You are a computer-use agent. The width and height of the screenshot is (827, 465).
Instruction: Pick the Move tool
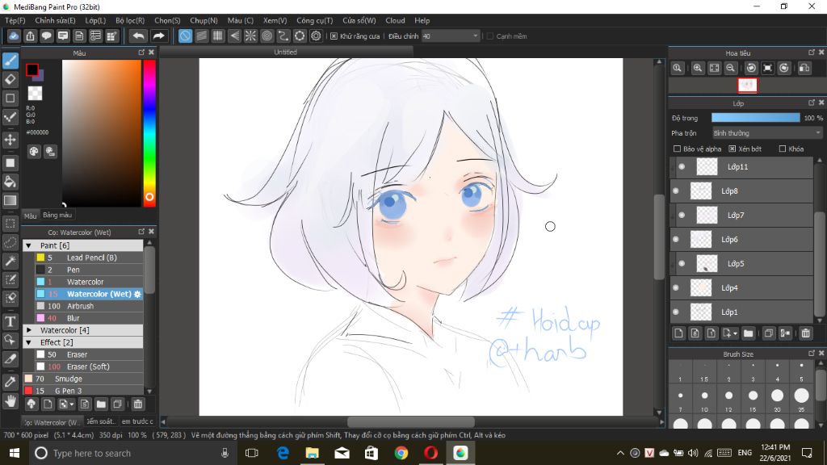click(10, 140)
